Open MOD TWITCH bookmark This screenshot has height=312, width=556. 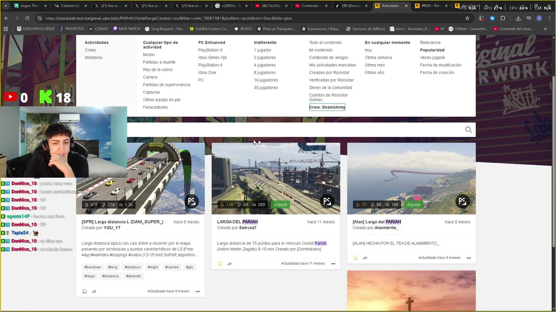(126, 29)
